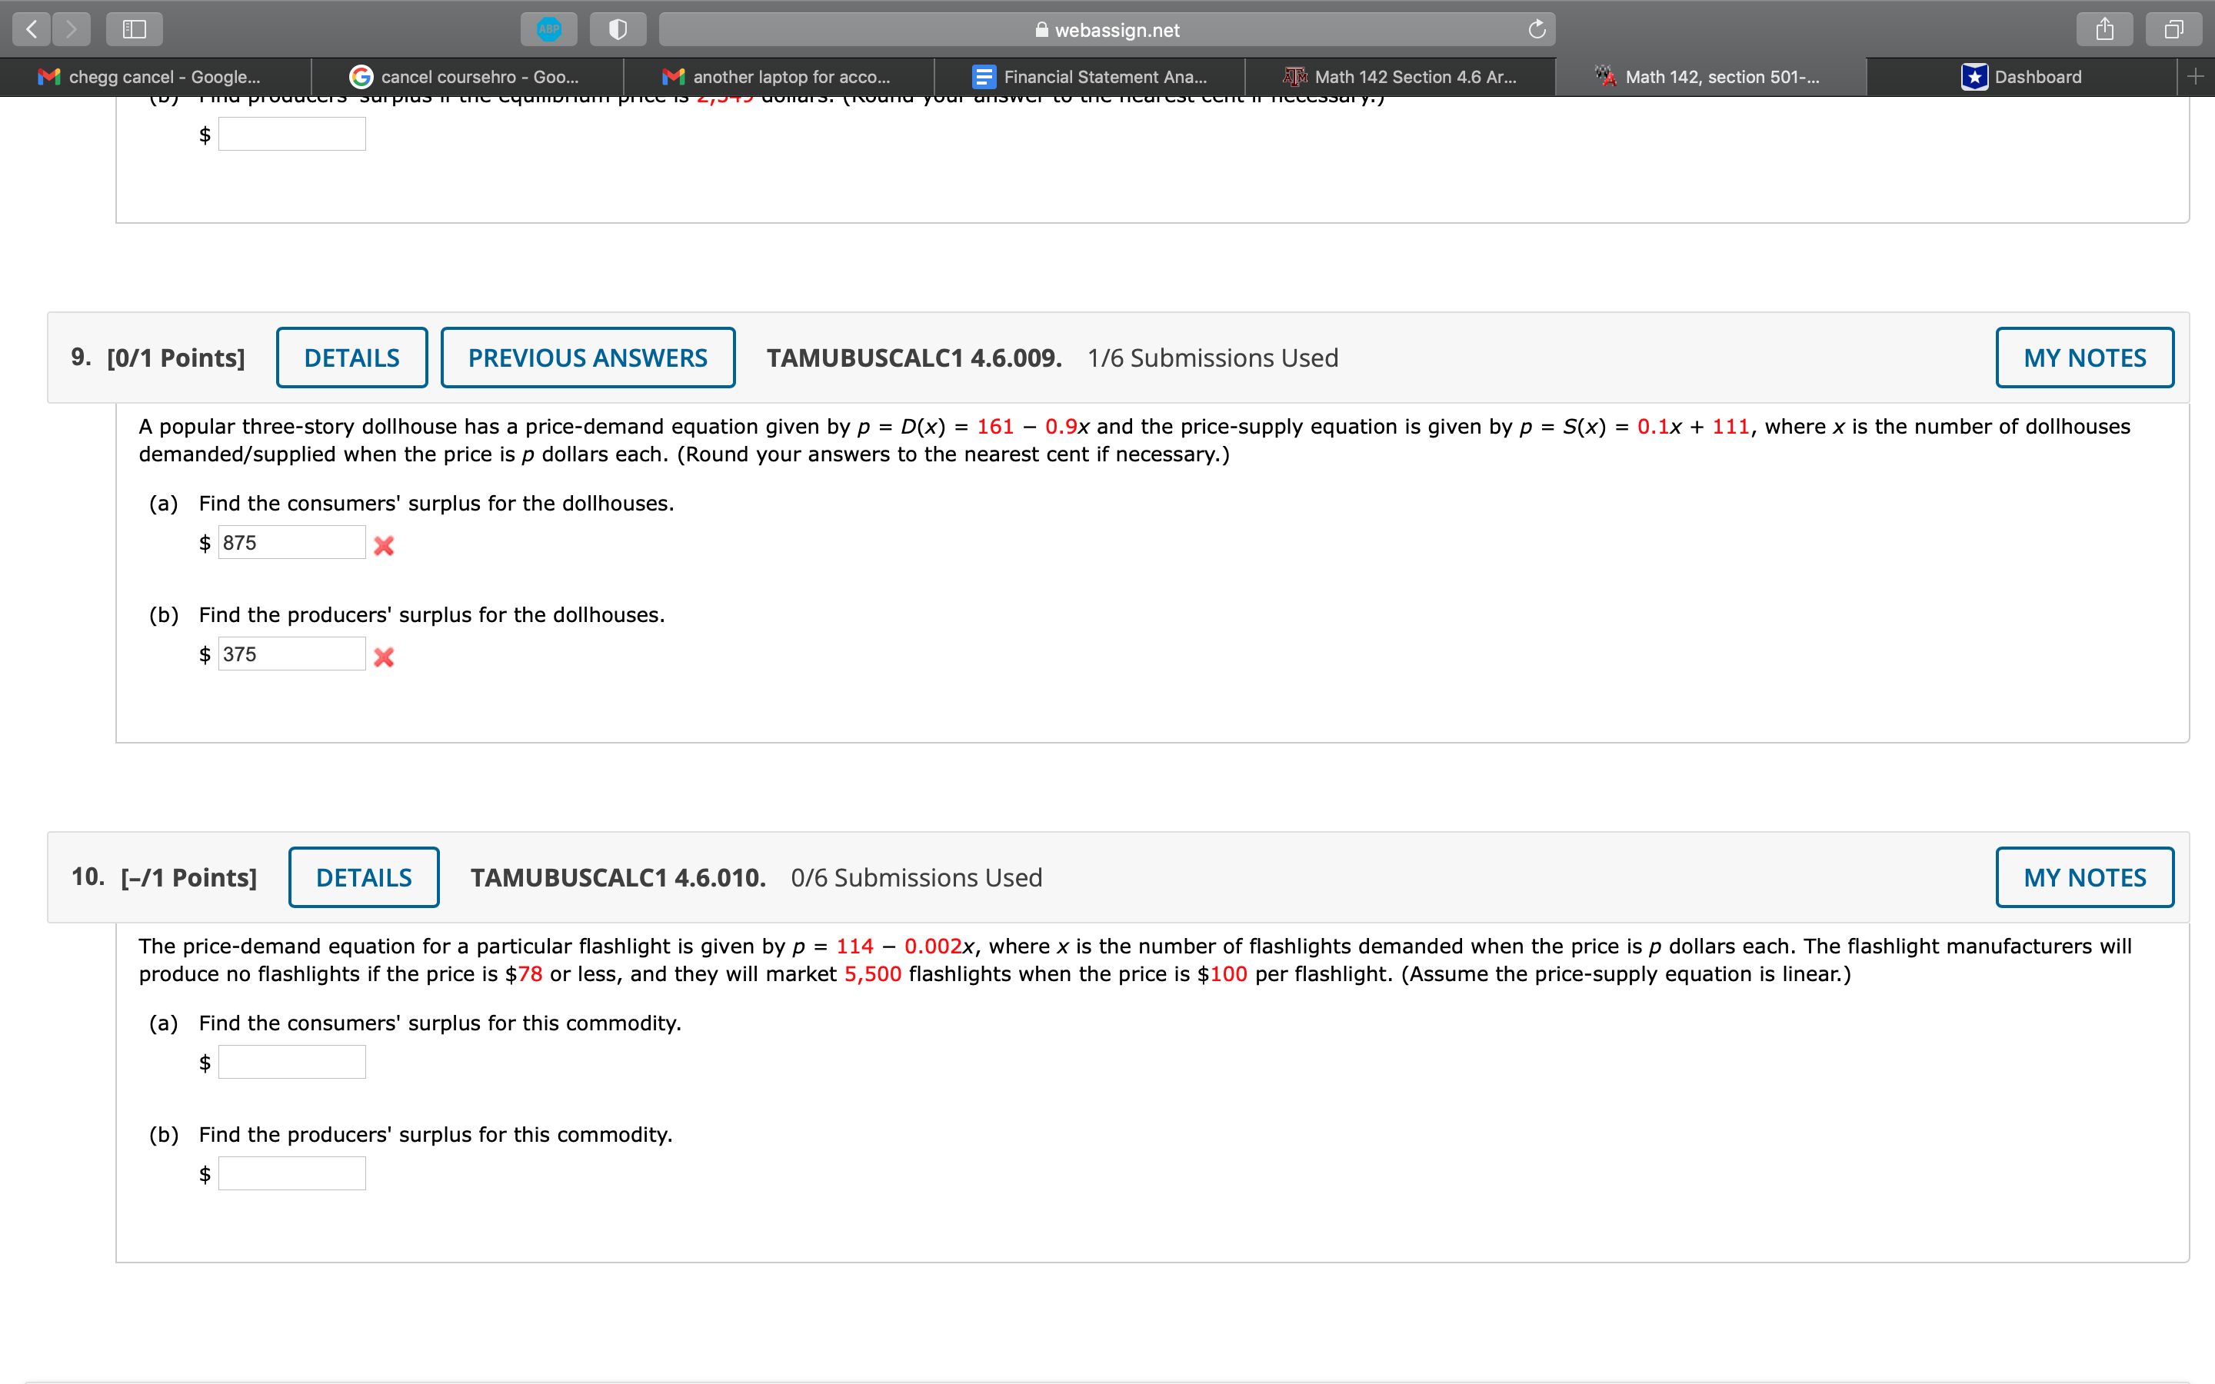Click DETAILS for question 10
The height and width of the screenshot is (1384, 2215).
[x=363, y=876]
